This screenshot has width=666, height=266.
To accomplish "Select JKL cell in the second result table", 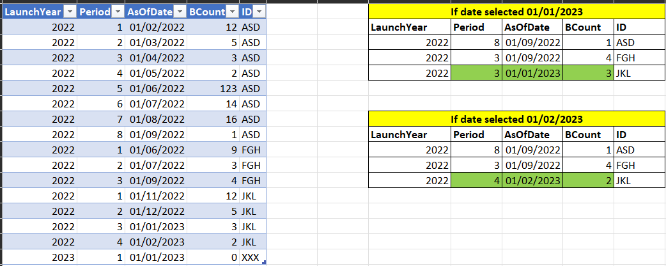I will (640, 180).
